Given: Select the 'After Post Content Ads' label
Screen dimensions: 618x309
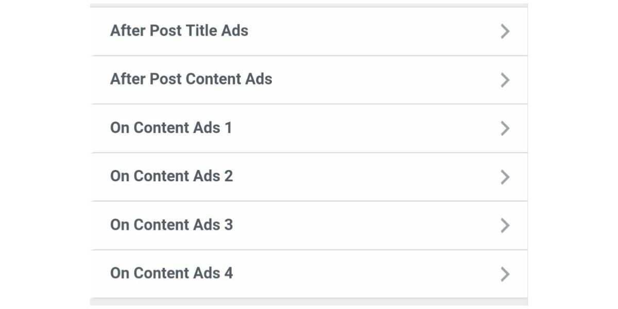Looking at the screenshot, I should (x=191, y=79).
